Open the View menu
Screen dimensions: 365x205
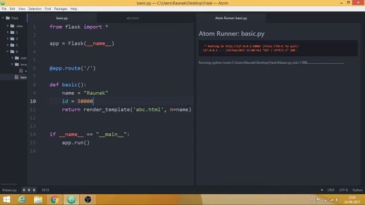(x=22, y=9)
